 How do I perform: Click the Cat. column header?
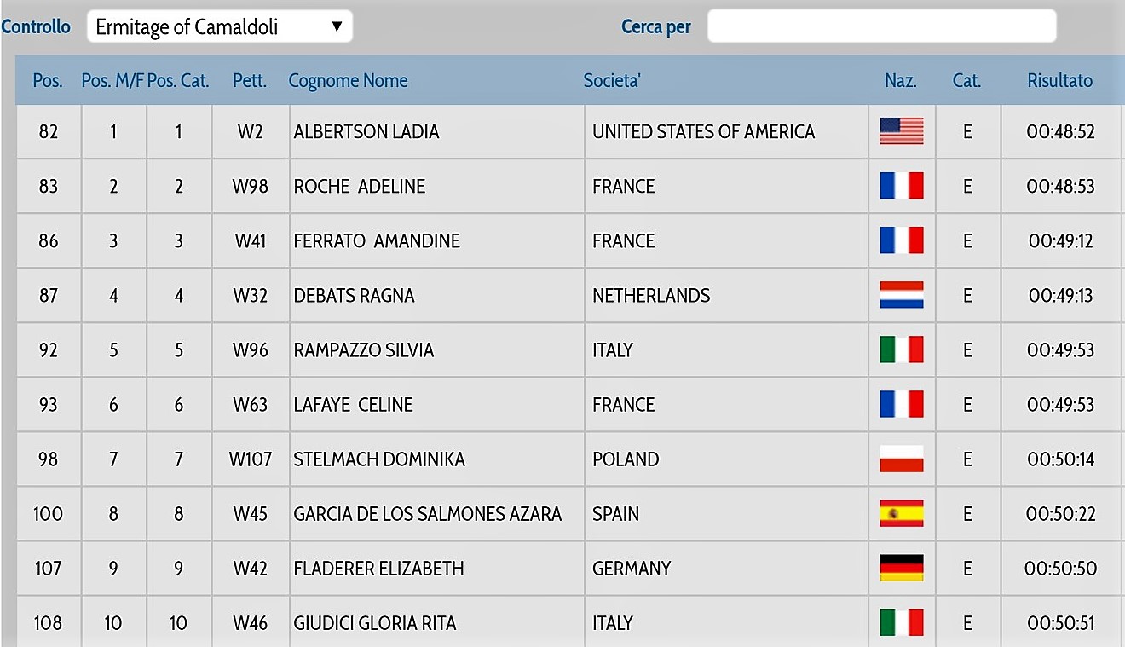pos(966,81)
